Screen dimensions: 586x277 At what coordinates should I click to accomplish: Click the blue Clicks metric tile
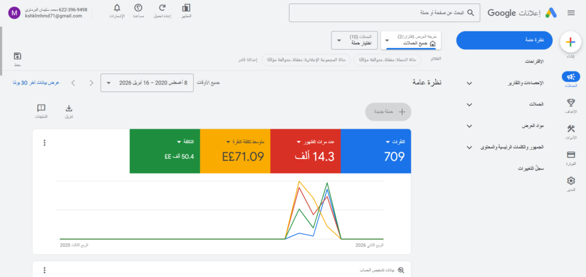[x=375, y=151]
